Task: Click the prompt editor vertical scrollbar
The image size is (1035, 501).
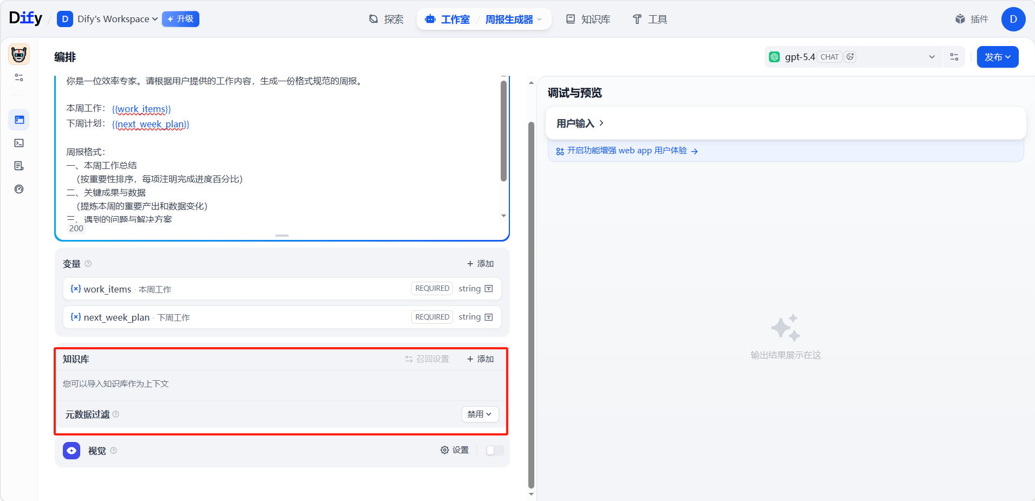Action: point(503,130)
